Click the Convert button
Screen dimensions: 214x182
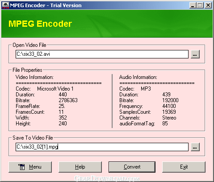click(x=132, y=167)
